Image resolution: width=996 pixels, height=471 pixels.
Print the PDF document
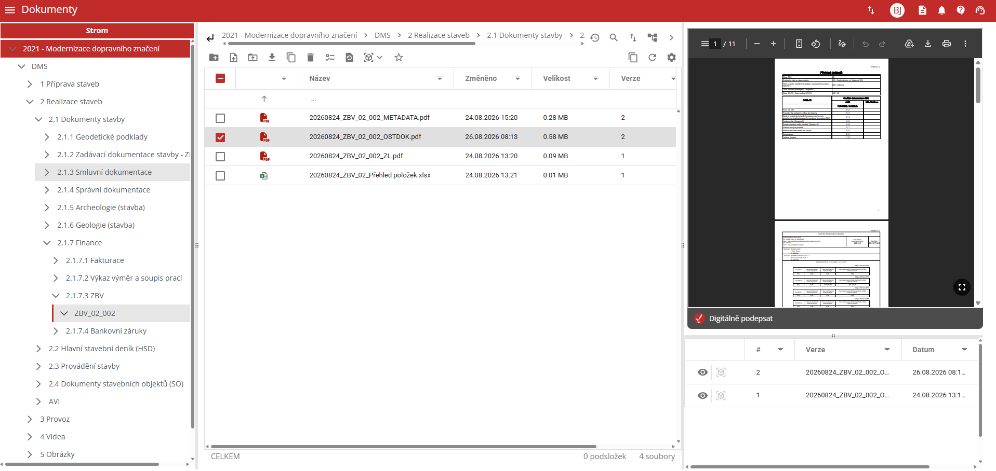(x=947, y=44)
